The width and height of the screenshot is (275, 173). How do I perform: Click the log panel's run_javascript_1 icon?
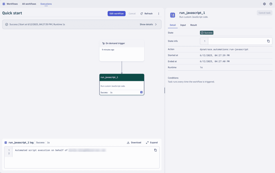pos(5,142)
